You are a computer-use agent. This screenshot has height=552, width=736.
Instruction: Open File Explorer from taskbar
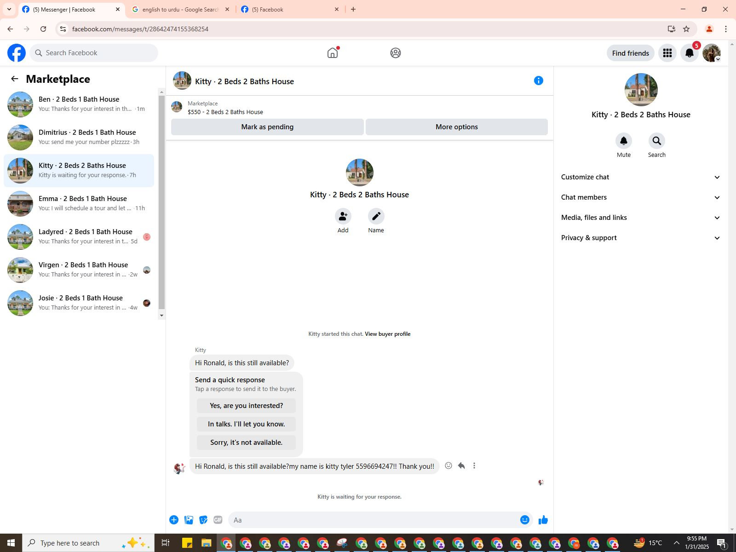206,543
